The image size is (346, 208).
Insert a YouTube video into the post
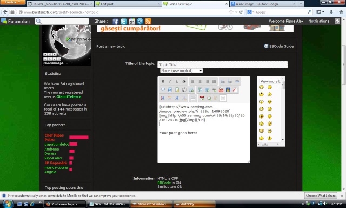click(221, 90)
